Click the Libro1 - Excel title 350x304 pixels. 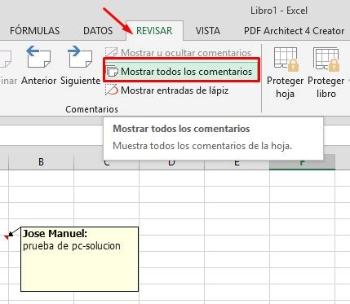(x=279, y=11)
